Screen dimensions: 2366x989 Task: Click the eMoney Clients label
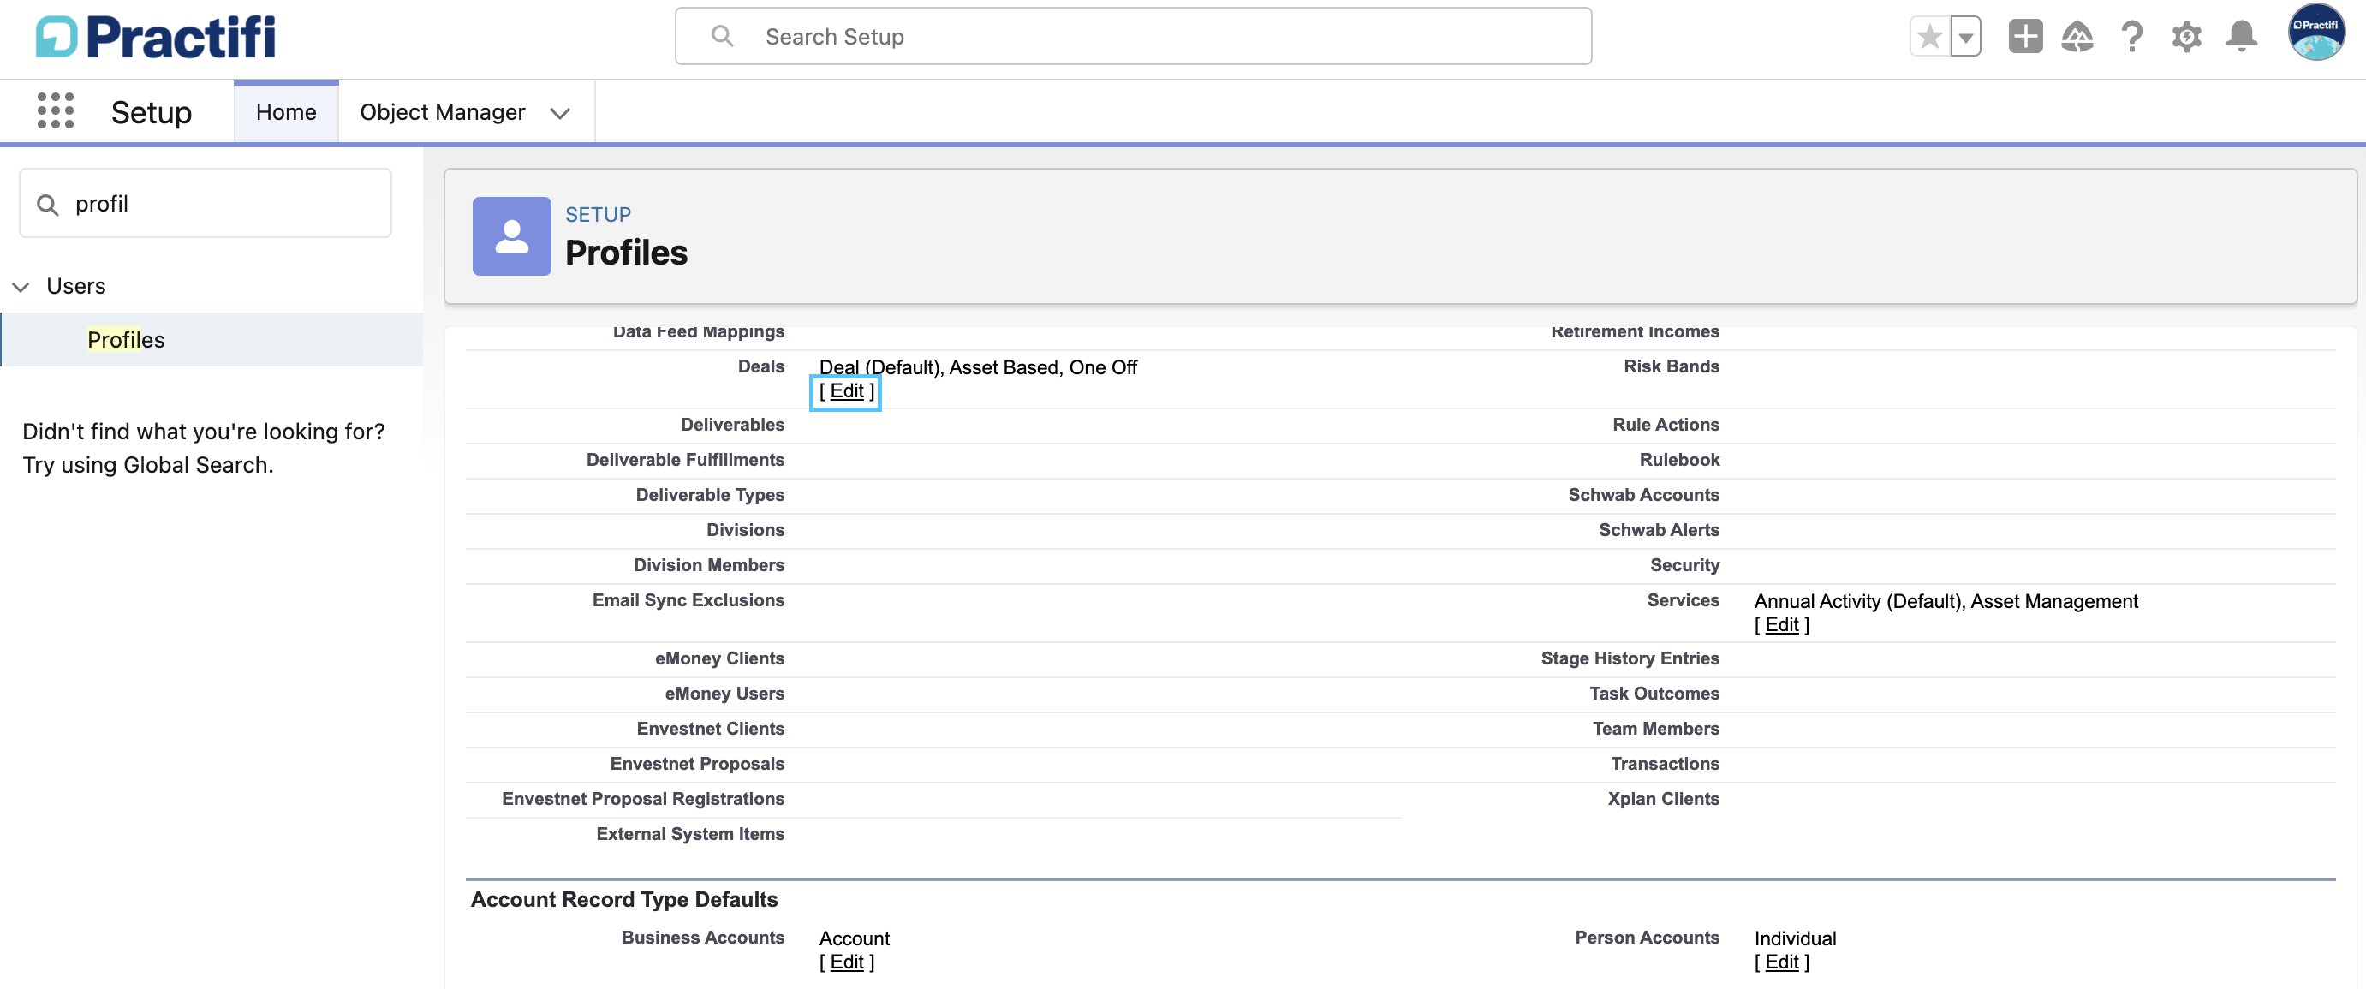pos(719,658)
